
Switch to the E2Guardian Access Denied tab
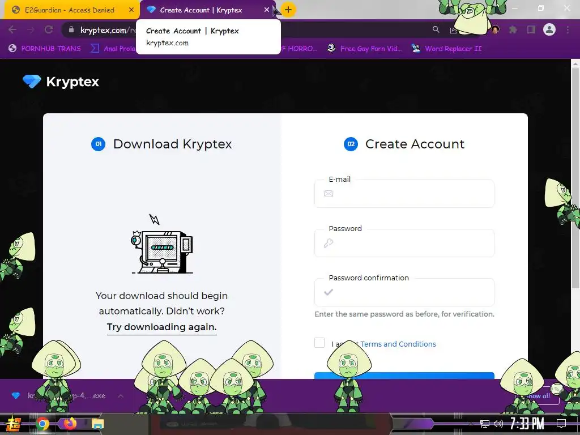pos(70,10)
